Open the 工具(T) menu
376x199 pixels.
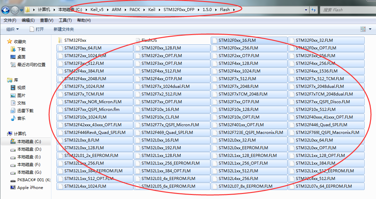click(65, 20)
